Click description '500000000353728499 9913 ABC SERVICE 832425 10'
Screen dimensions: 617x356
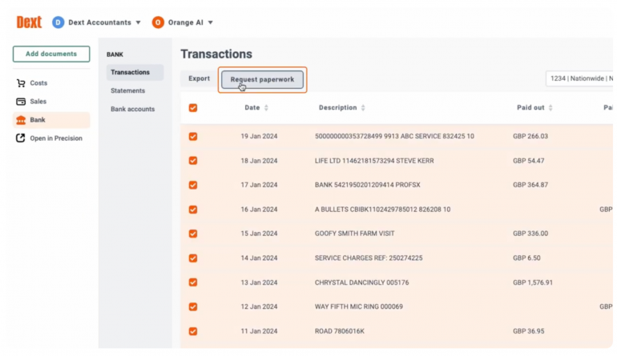coord(394,136)
